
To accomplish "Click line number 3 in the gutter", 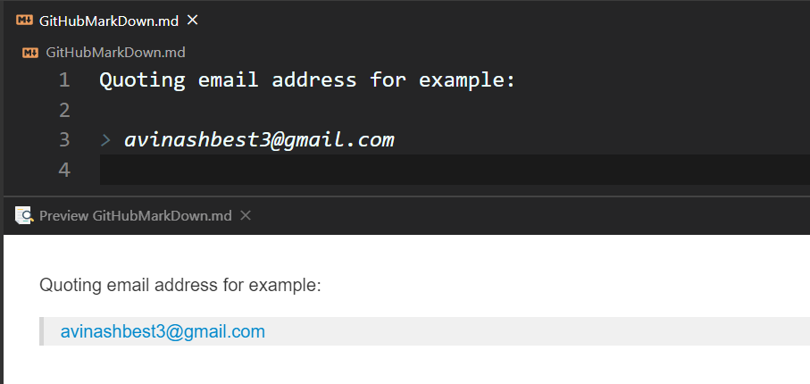I will [64, 140].
